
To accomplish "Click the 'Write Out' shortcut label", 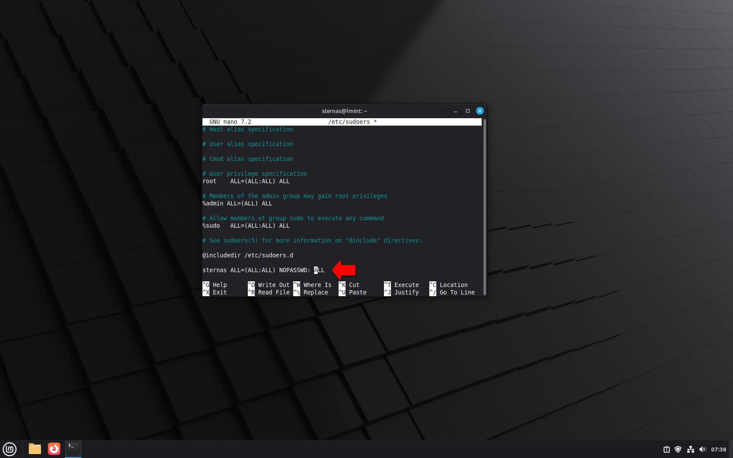I will 274,285.
